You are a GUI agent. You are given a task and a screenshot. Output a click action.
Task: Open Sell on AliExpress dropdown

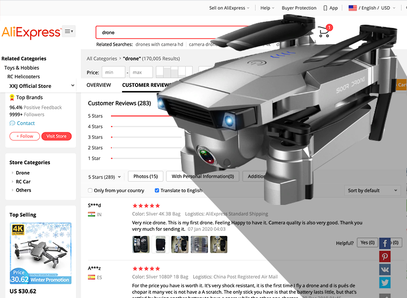(x=229, y=8)
